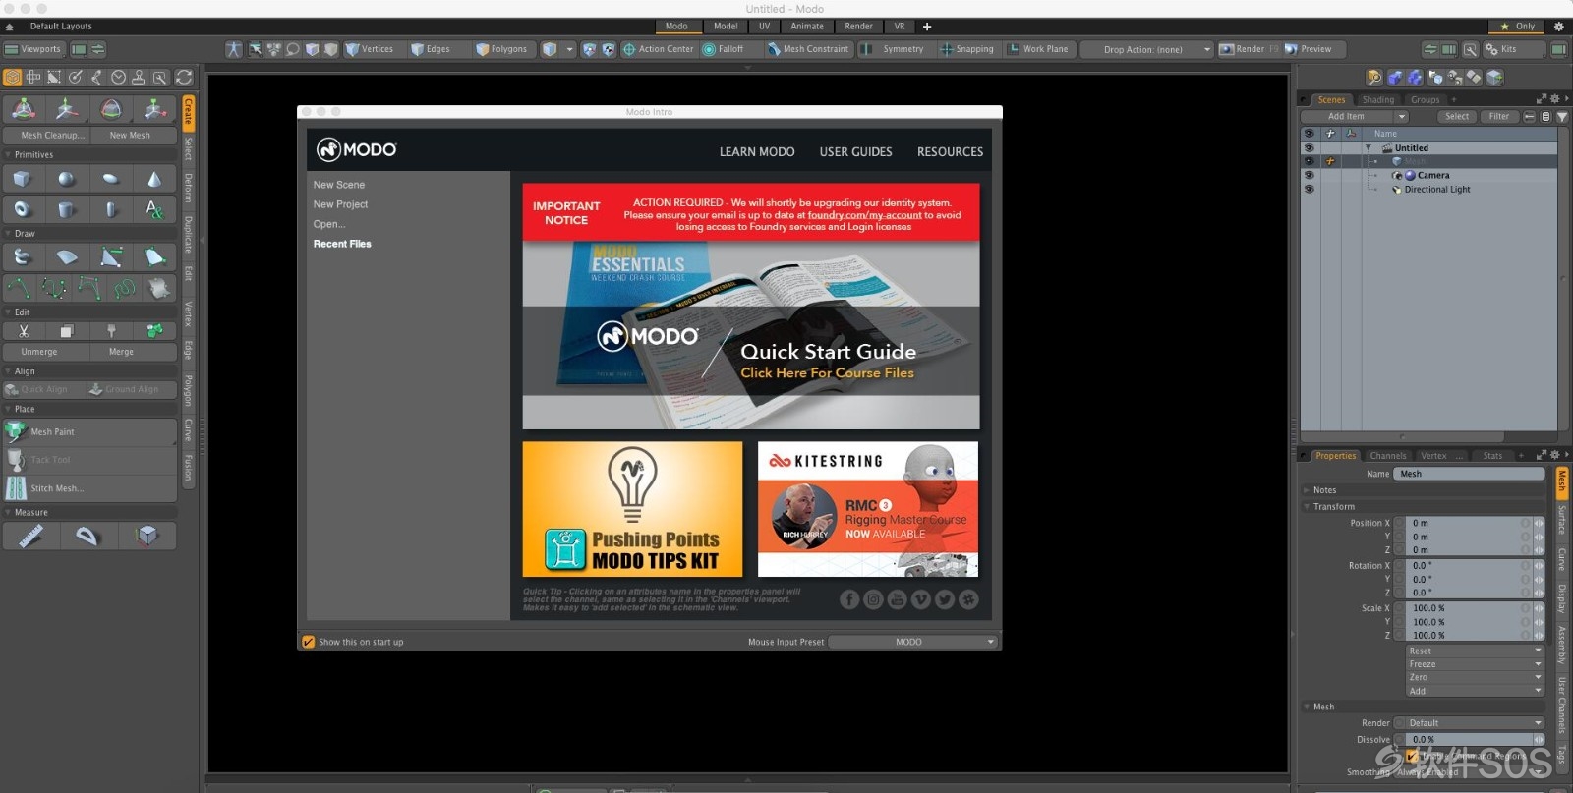Click the Instagram icon in Modo Intro

pyautogui.click(x=873, y=599)
